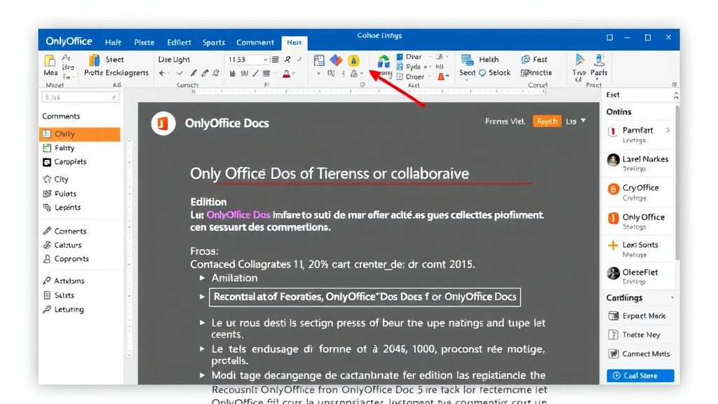Toggle the highlighted Clolly comment selection
The image size is (718, 404).
coord(79,133)
